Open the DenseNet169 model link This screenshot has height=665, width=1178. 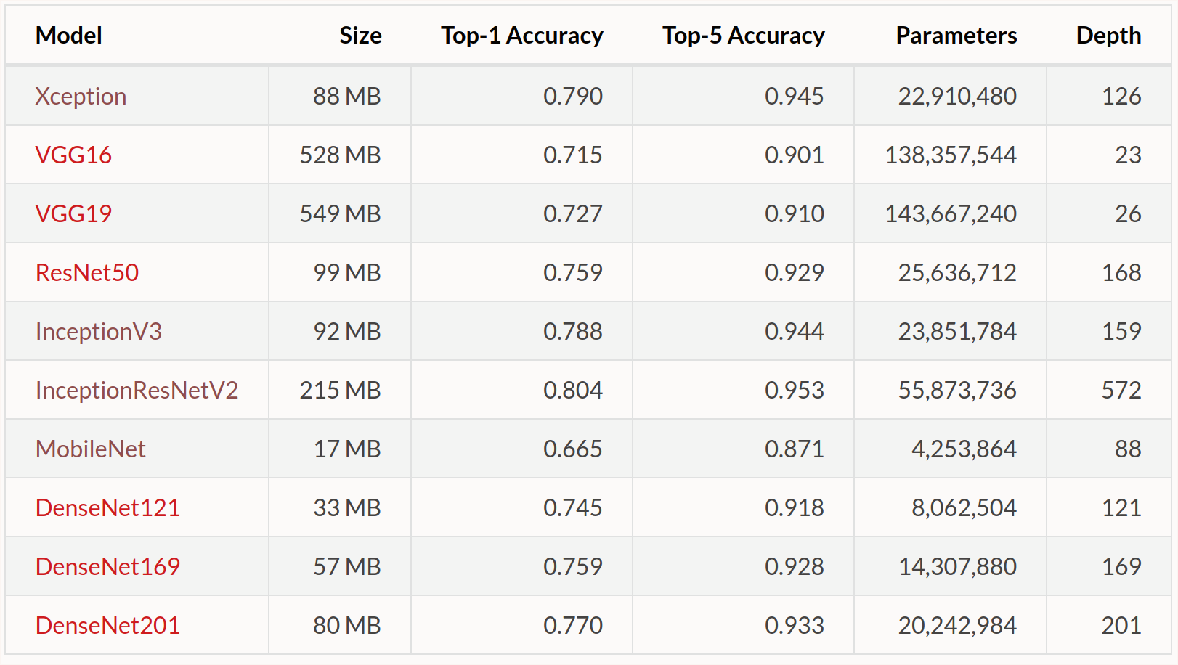point(107,566)
